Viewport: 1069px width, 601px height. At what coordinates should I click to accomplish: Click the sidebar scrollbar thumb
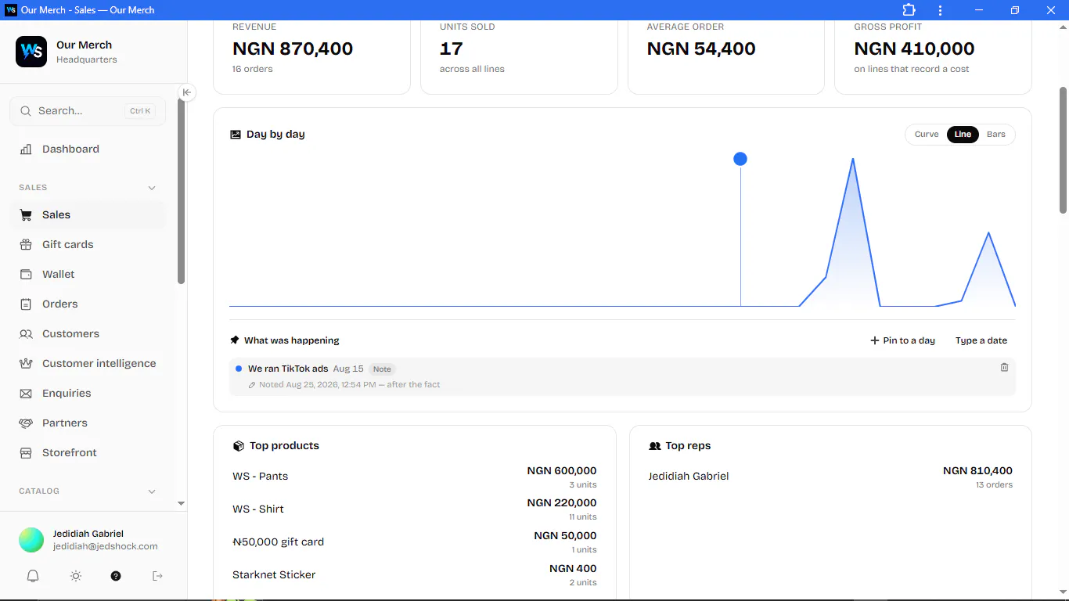pyautogui.click(x=182, y=191)
